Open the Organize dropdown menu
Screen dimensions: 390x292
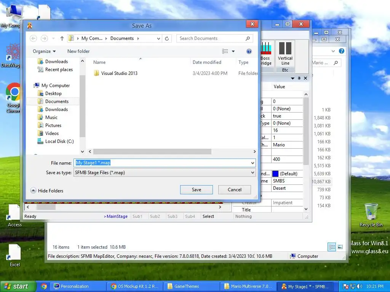pyautogui.click(x=44, y=51)
